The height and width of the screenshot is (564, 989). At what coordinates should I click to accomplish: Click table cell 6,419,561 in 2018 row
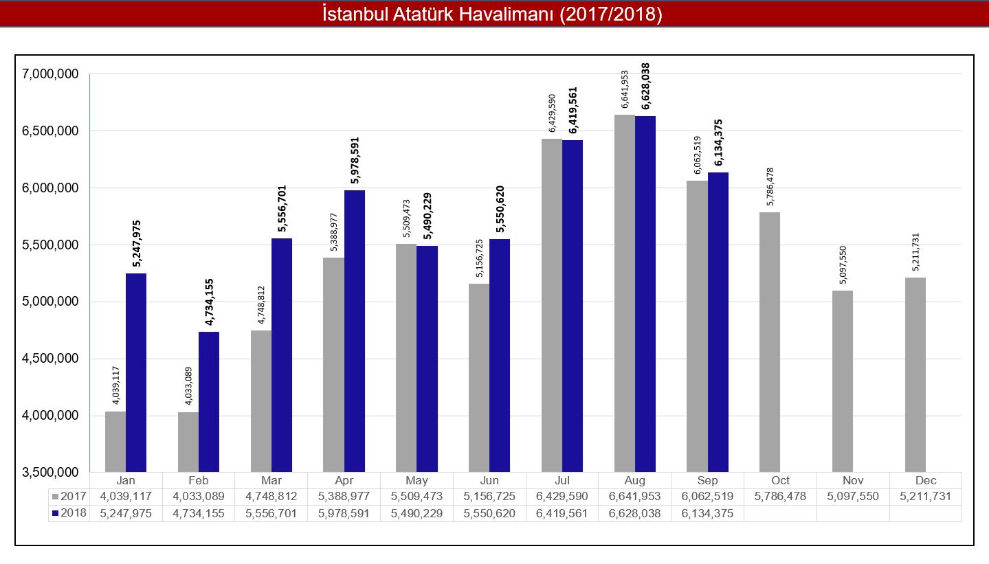(x=562, y=513)
